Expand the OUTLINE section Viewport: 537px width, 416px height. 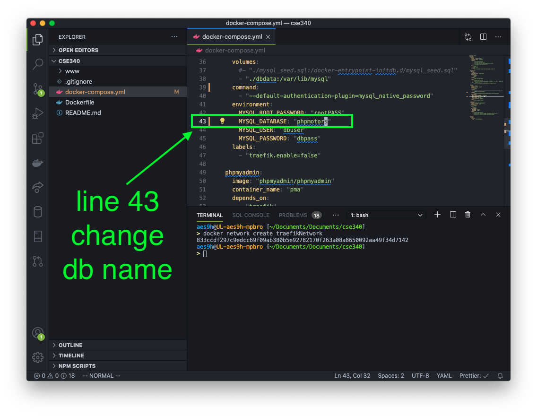pos(118,345)
